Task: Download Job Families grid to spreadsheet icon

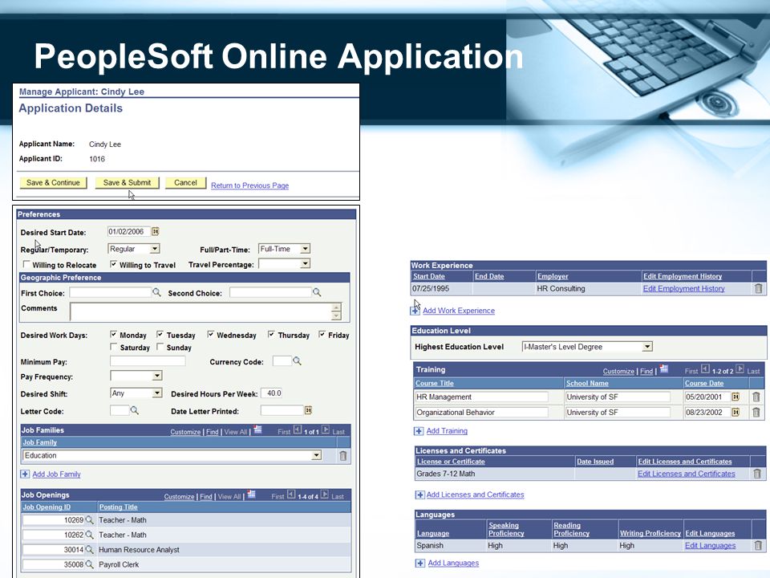Action: pos(257,430)
